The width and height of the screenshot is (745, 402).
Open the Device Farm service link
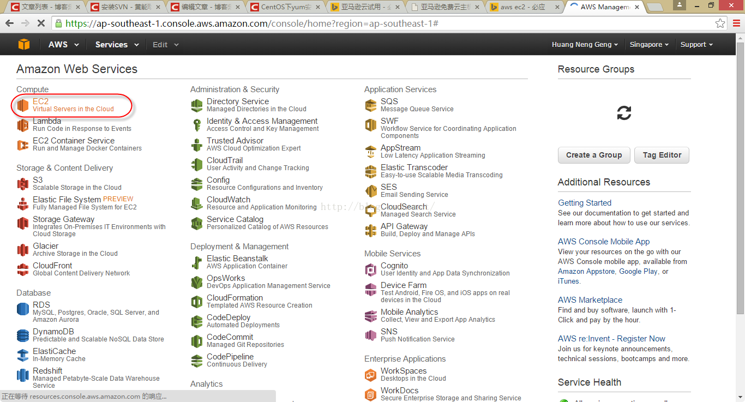pos(404,285)
